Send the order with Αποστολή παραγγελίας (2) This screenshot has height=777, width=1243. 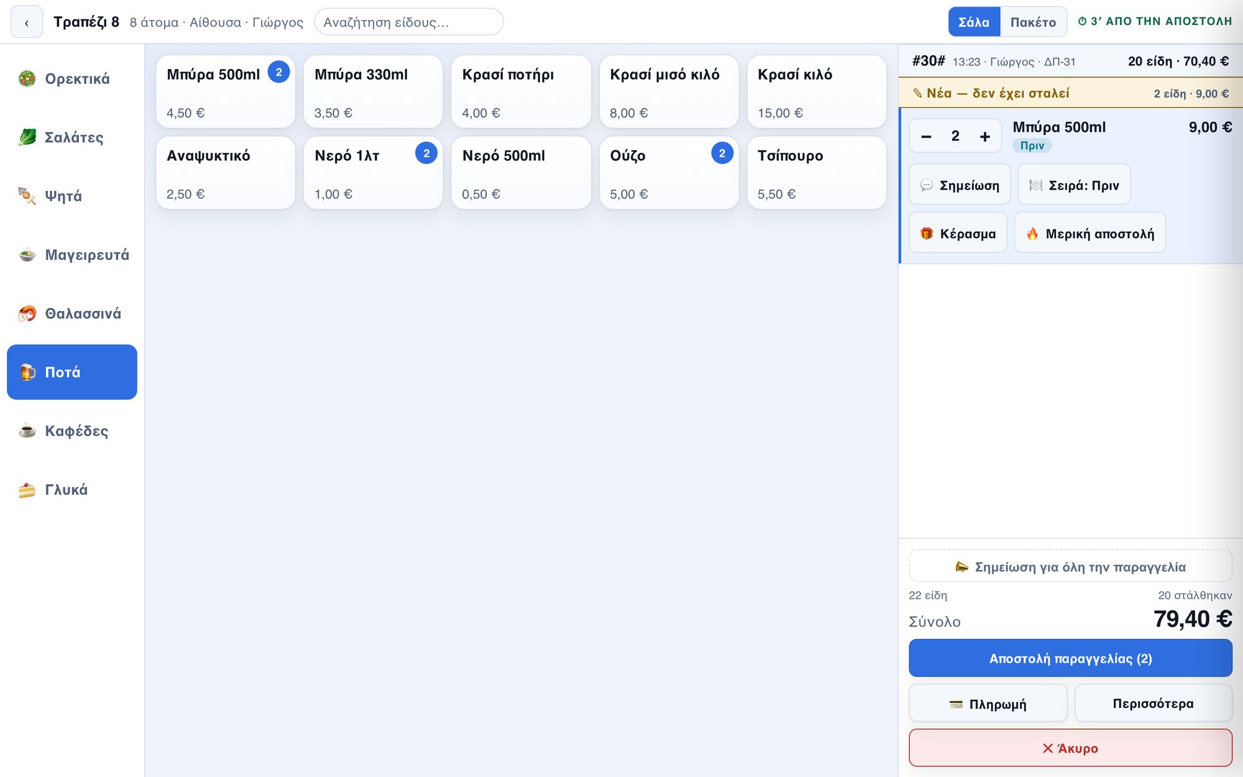click(1070, 658)
